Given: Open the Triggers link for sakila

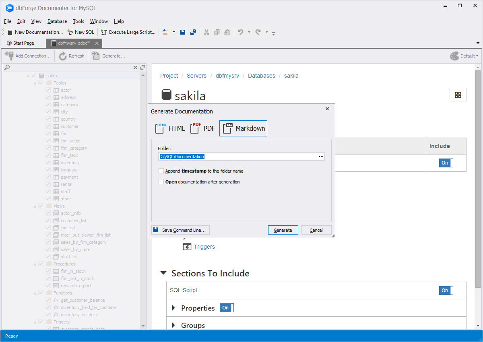Looking at the screenshot, I should click(204, 246).
